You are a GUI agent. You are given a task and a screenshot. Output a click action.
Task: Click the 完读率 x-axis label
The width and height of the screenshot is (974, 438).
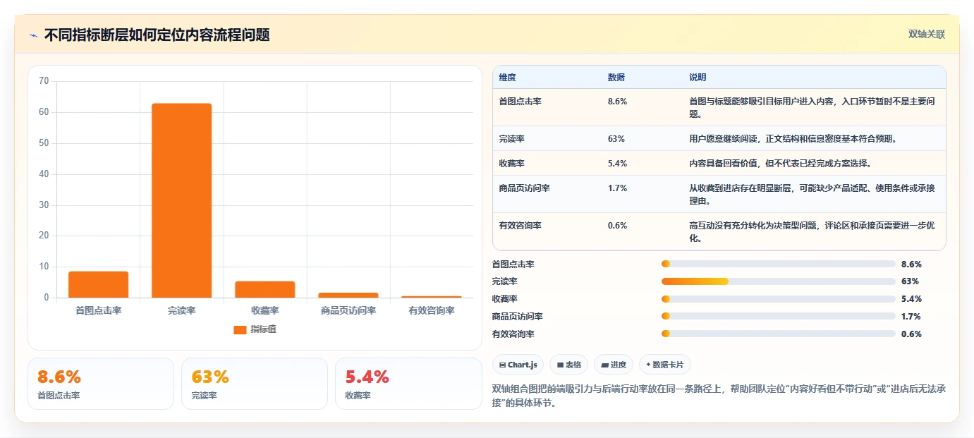tap(181, 311)
